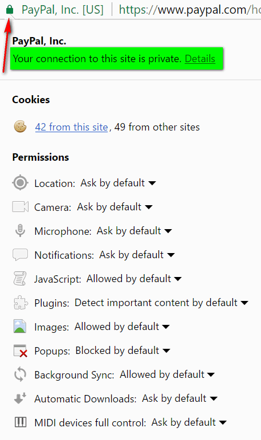Screen dimensions: 261x440
Task: Open the Details link for connection
Action: click(200, 59)
